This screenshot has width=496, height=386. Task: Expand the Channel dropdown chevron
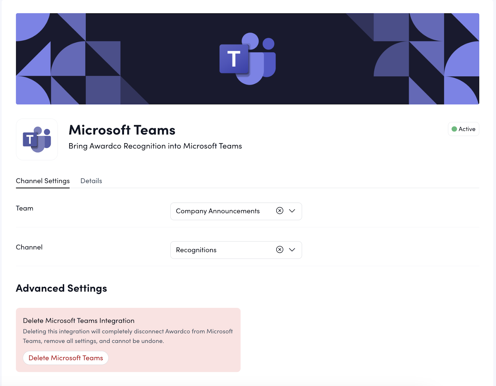[x=292, y=250]
